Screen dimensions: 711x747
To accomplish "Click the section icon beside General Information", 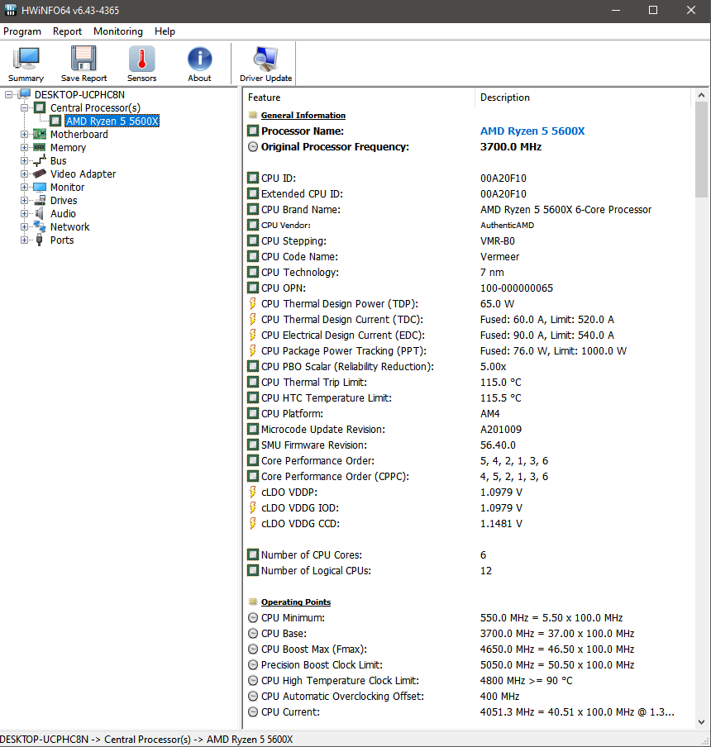I will coord(252,115).
